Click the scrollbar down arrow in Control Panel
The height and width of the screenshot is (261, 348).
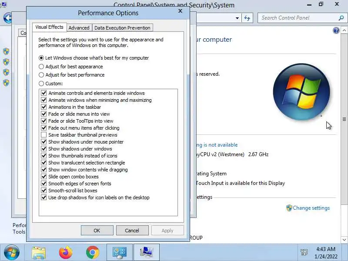tap(344, 240)
